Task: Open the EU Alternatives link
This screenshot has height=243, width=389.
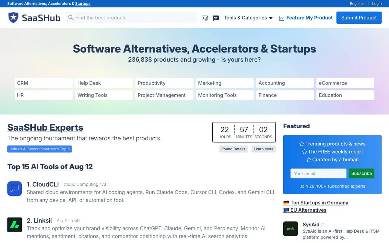Action: [x=308, y=210]
